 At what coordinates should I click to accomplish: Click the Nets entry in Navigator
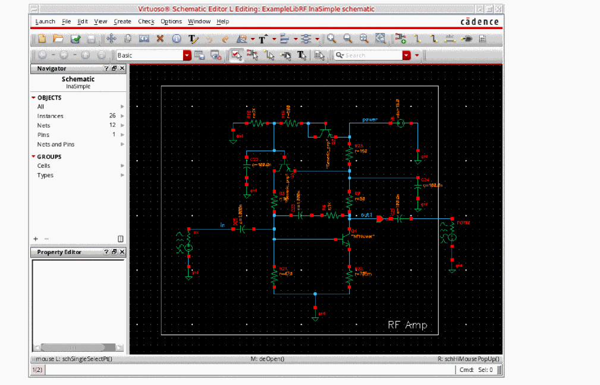tap(44, 126)
